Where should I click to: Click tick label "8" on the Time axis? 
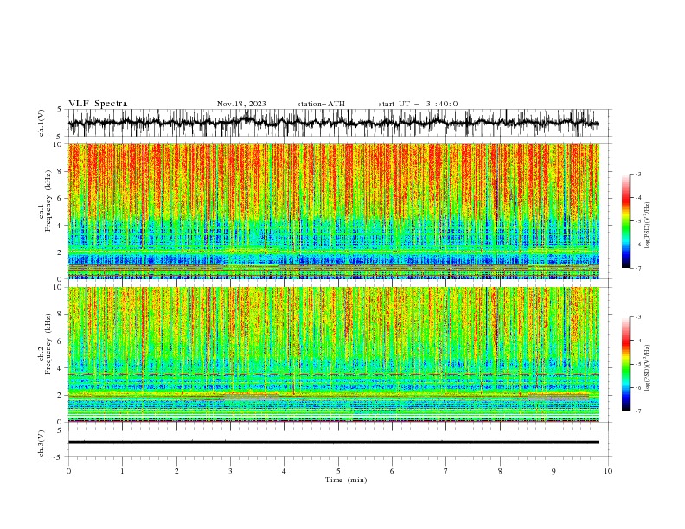[500, 471]
